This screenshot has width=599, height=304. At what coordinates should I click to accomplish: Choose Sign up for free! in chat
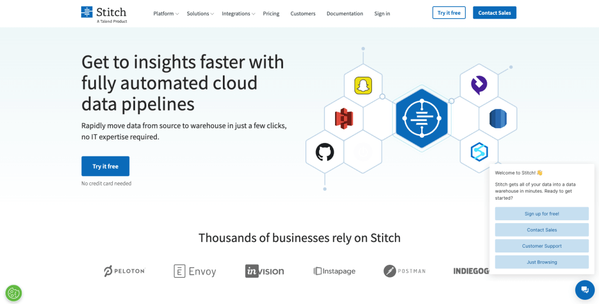(542, 214)
